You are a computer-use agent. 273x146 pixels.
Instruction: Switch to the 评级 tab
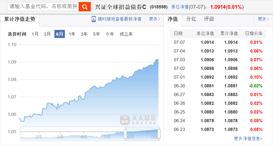tap(209, 19)
